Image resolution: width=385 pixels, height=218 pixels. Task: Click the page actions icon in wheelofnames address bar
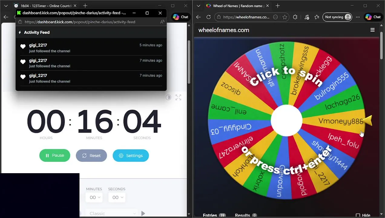[x=275, y=17]
